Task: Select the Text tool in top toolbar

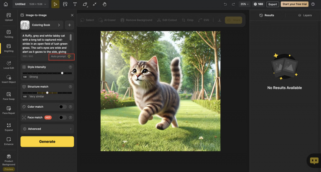Action: pos(75,4)
